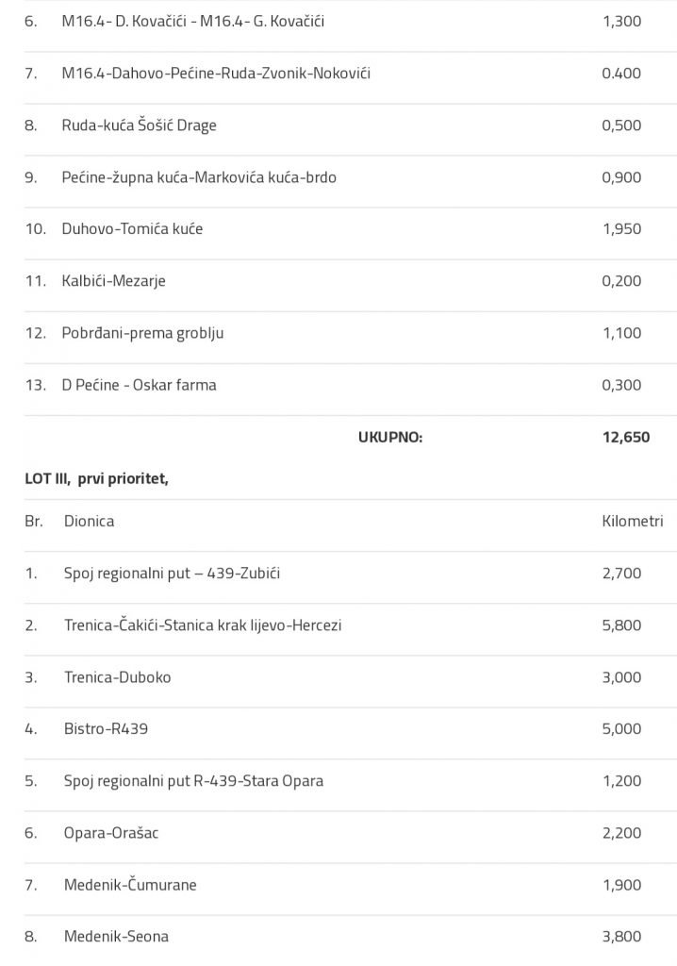Select 'Spoj regionalni put – 439-Zubići' row
Image resolution: width=677 pixels, height=966 pixels.
172,573
